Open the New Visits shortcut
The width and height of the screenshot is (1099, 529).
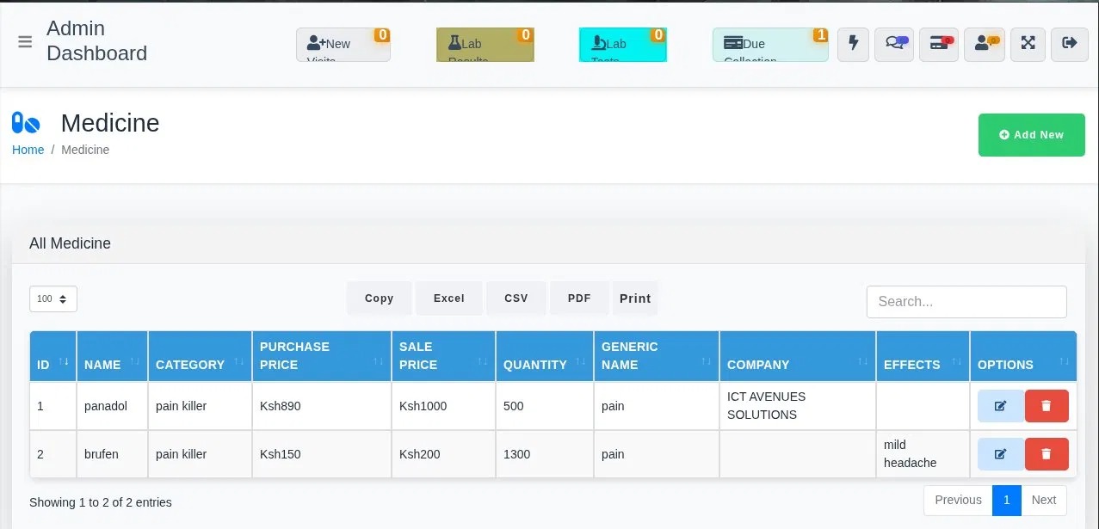(343, 45)
